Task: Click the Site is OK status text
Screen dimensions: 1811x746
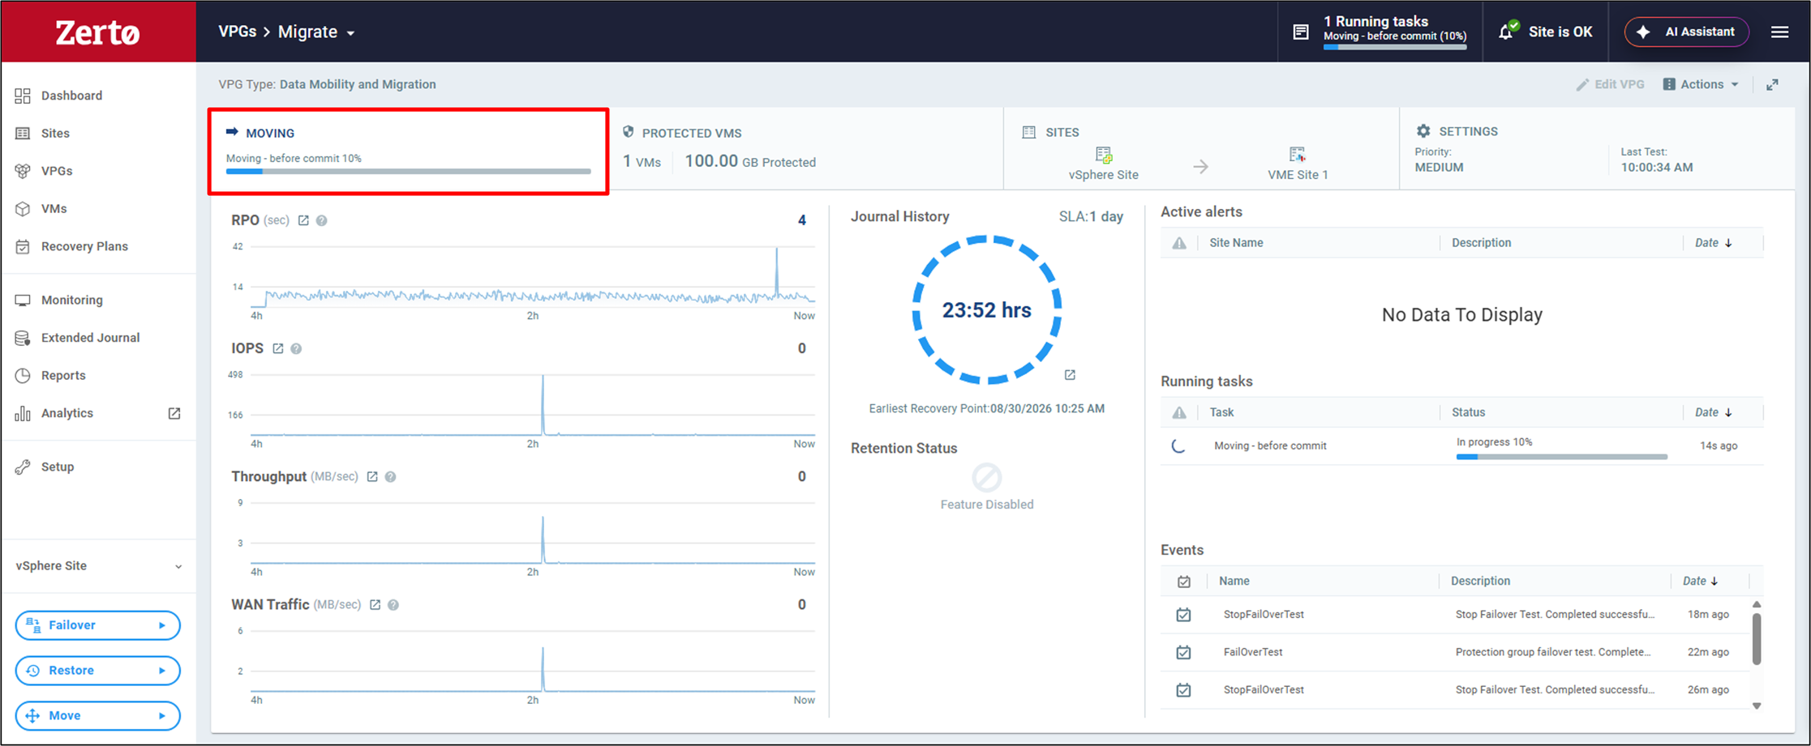Action: [x=1560, y=32]
